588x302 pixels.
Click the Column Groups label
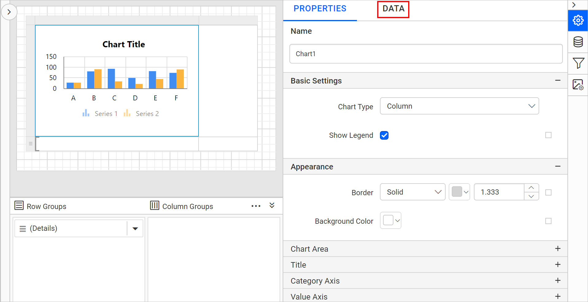coord(188,206)
